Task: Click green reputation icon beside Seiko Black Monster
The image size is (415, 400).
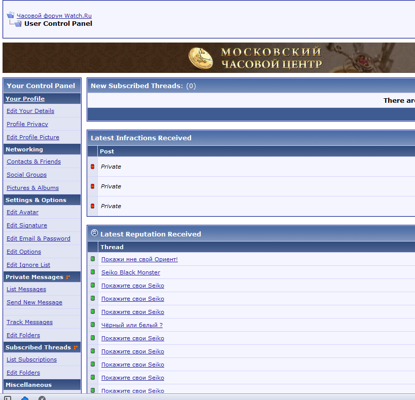Action: (x=93, y=272)
